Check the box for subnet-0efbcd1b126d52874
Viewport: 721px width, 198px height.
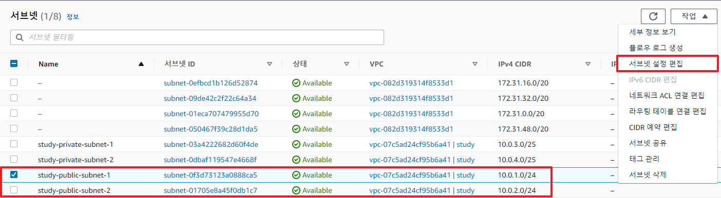click(14, 82)
